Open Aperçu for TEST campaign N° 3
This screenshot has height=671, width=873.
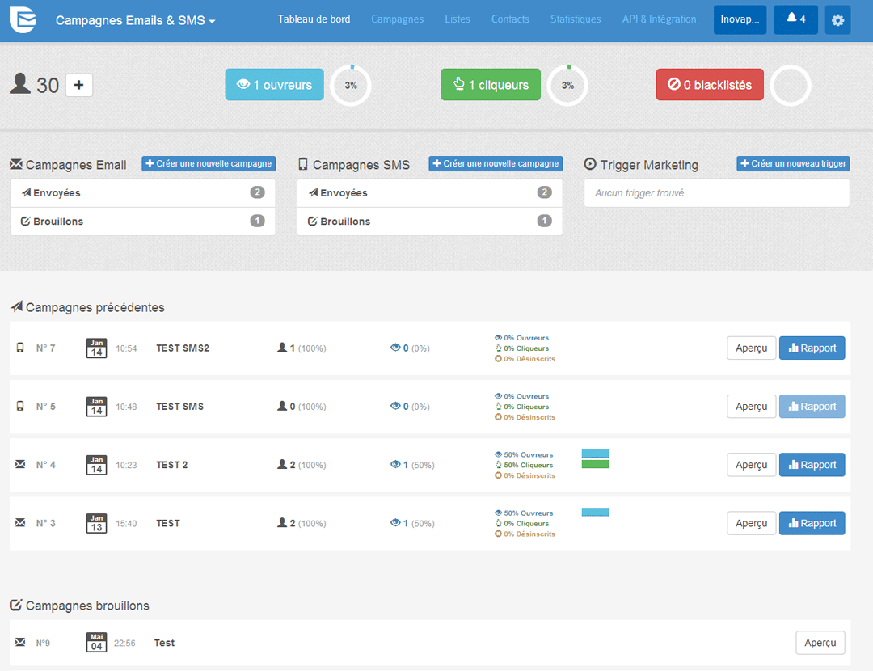click(x=751, y=523)
